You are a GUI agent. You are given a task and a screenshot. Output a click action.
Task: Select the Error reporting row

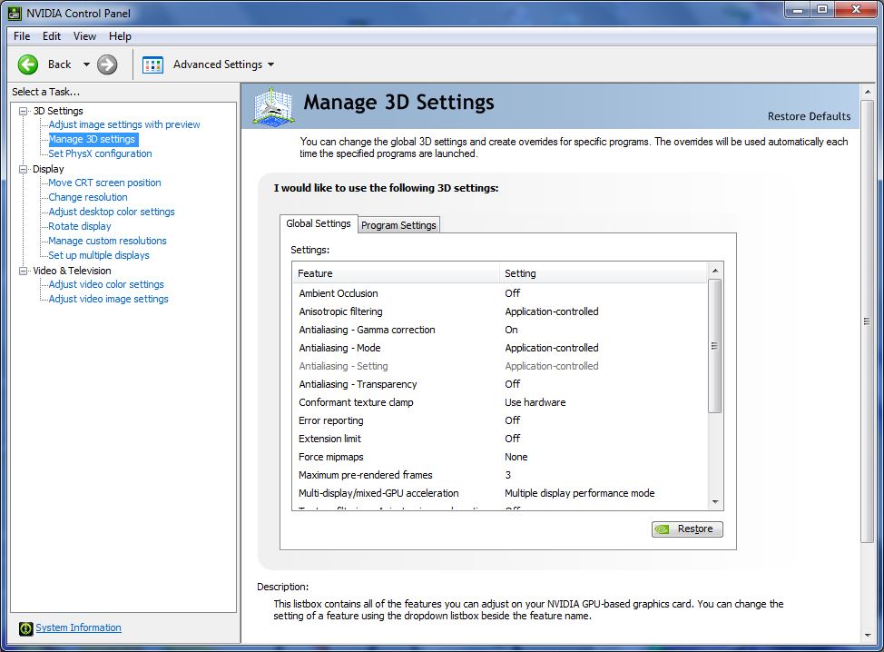coord(500,420)
